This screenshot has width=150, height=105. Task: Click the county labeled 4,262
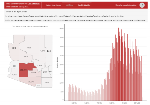tap(14, 75)
